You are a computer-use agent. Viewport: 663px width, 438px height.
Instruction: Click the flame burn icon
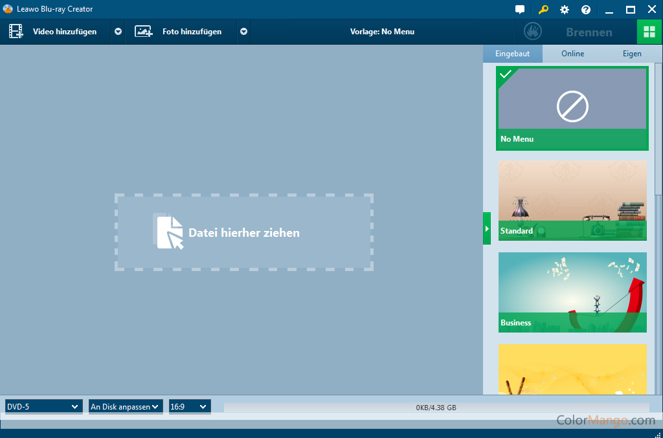click(533, 32)
